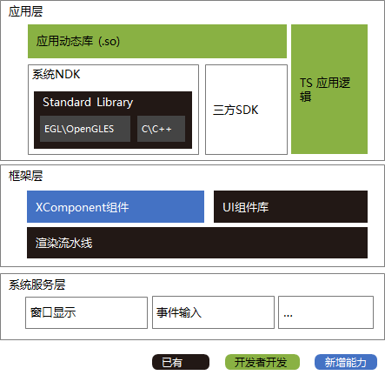
Task: Click the blue XComponent组件 block
Action: pyautogui.click(x=116, y=206)
